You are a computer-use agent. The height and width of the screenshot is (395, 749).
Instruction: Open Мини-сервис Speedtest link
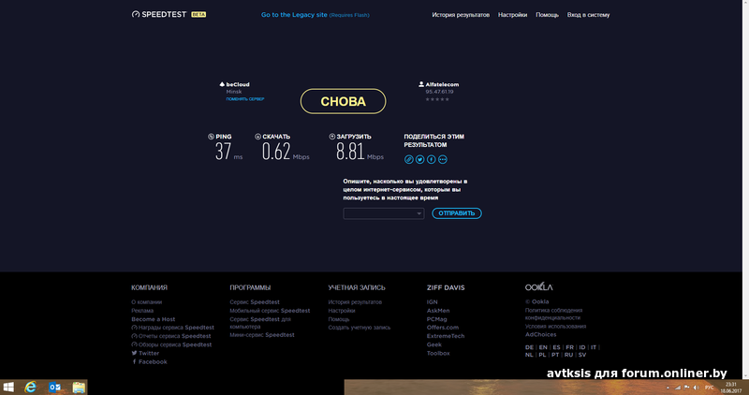click(x=262, y=335)
